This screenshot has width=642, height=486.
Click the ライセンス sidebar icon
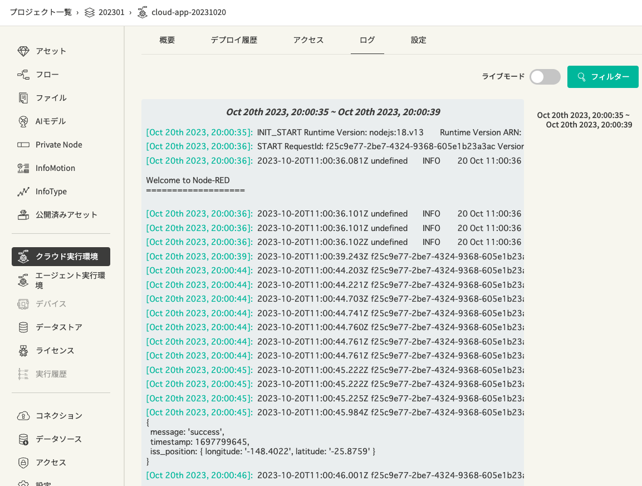[23, 350]
